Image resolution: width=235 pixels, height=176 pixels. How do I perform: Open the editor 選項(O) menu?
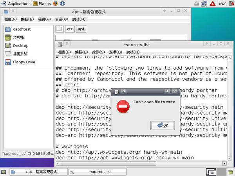[x=116, y=52]
